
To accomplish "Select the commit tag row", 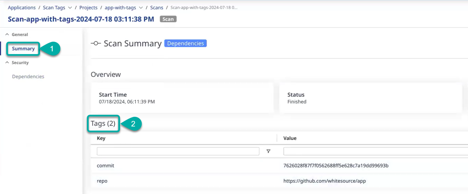I will click(106, 166).
